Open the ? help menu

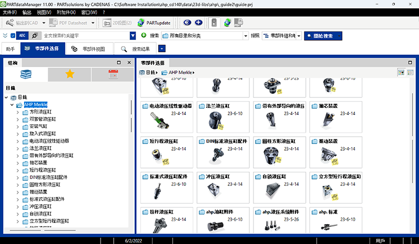(104, 12)
